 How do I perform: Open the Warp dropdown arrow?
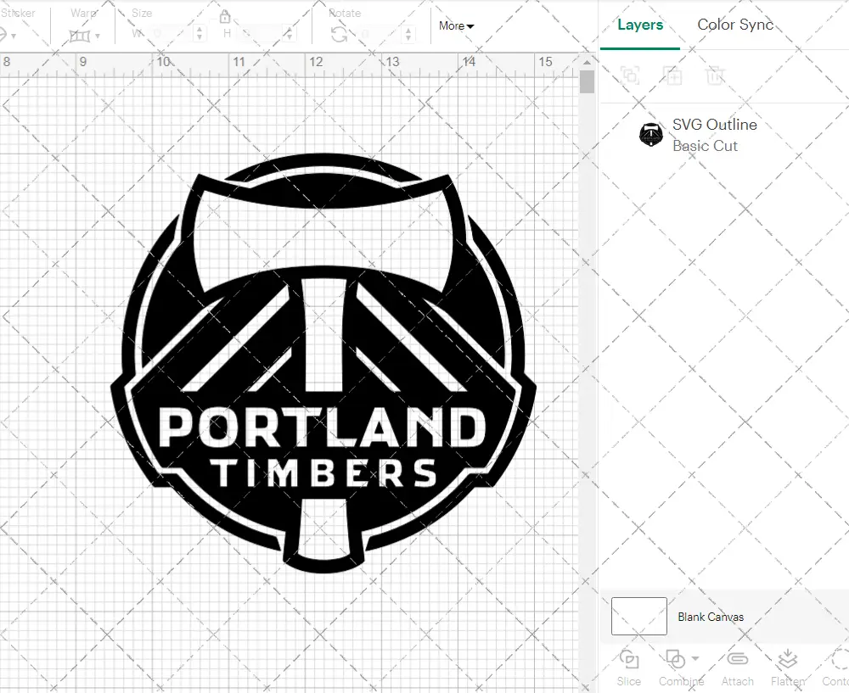98,36
